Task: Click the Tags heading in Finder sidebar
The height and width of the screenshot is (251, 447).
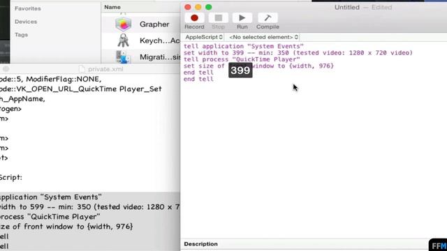Action: click(21, 35)
